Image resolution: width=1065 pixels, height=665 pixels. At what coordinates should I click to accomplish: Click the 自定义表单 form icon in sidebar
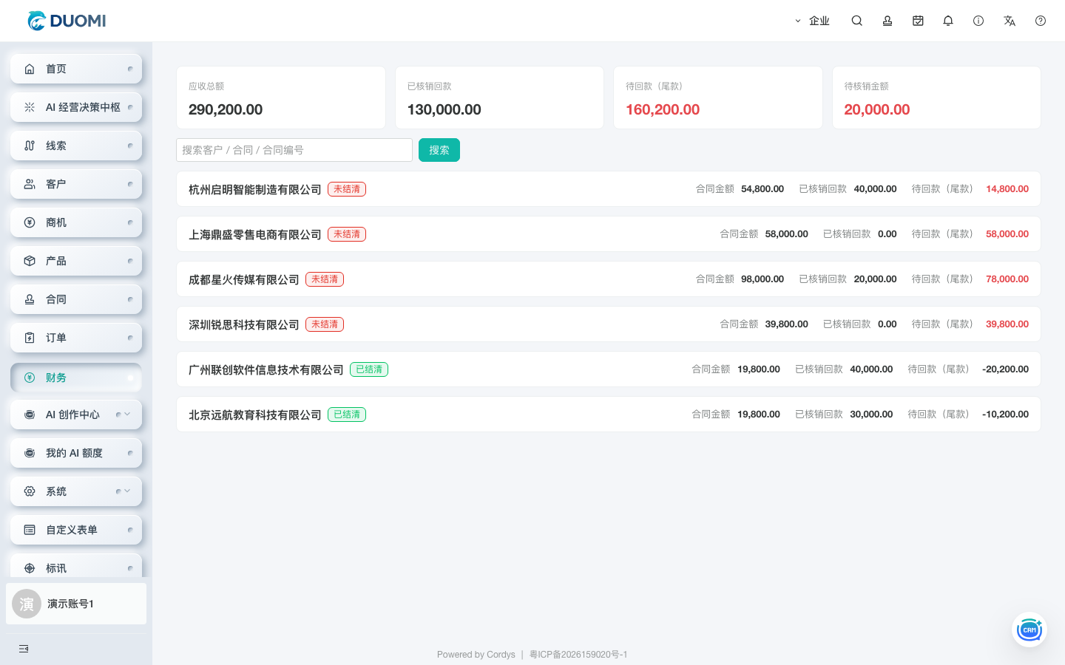[30, 530]
